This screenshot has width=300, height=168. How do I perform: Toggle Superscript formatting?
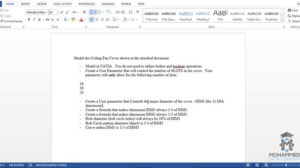[58, 20]
